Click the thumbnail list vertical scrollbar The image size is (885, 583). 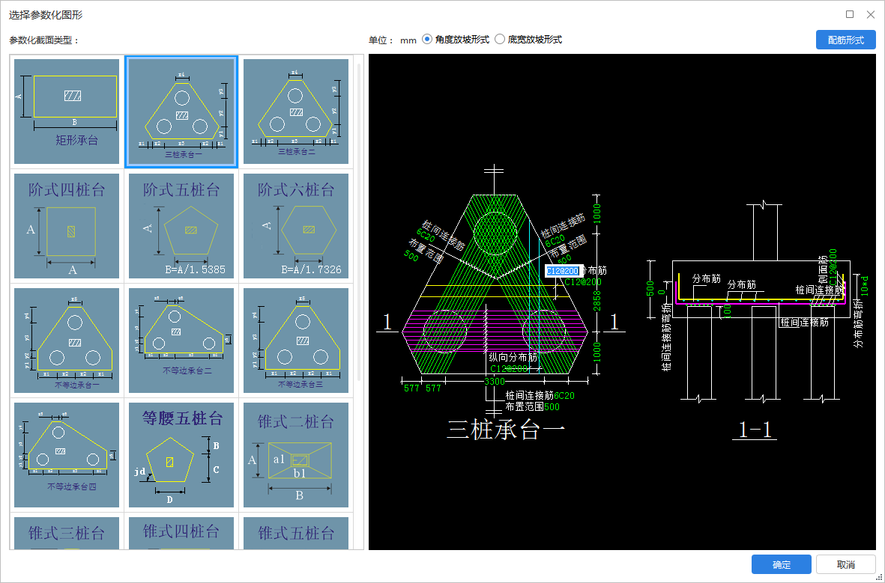pyautogui.click(x=358, y=221)
